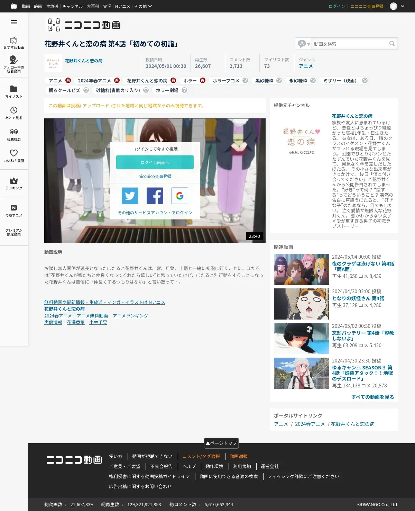This screenshot has height=511, width=415.
Task: Open Nアニメ in the top navigation
Action: point(123,6)
